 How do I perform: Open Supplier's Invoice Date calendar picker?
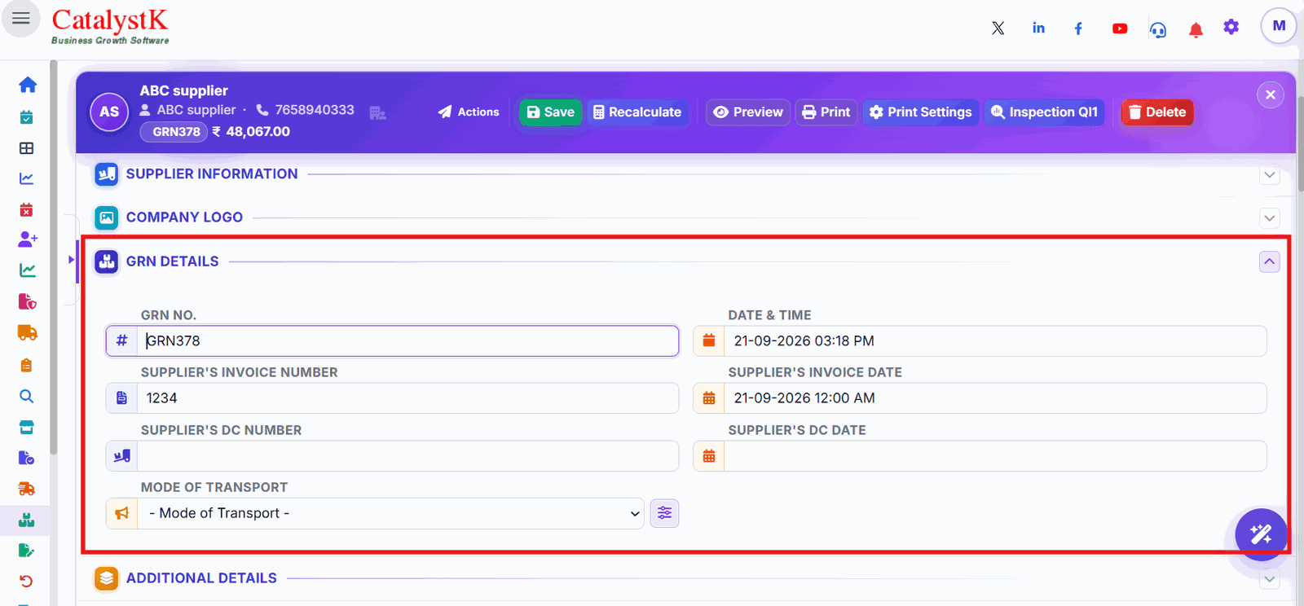(x=709, y=398)
